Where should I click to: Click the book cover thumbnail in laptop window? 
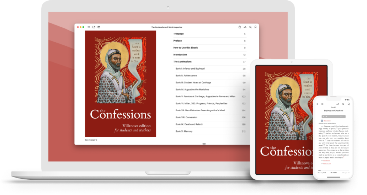[121, 84]
